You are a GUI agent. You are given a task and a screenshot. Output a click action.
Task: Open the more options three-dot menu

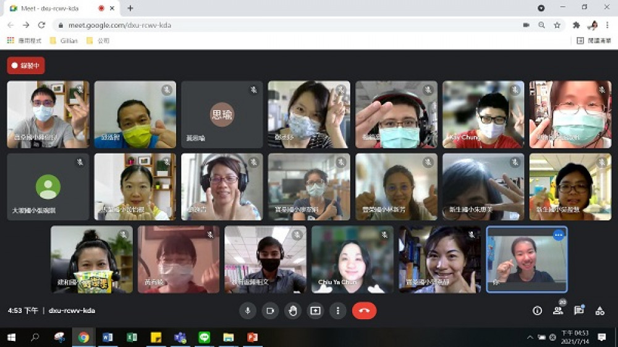click(x=337, y=311)
